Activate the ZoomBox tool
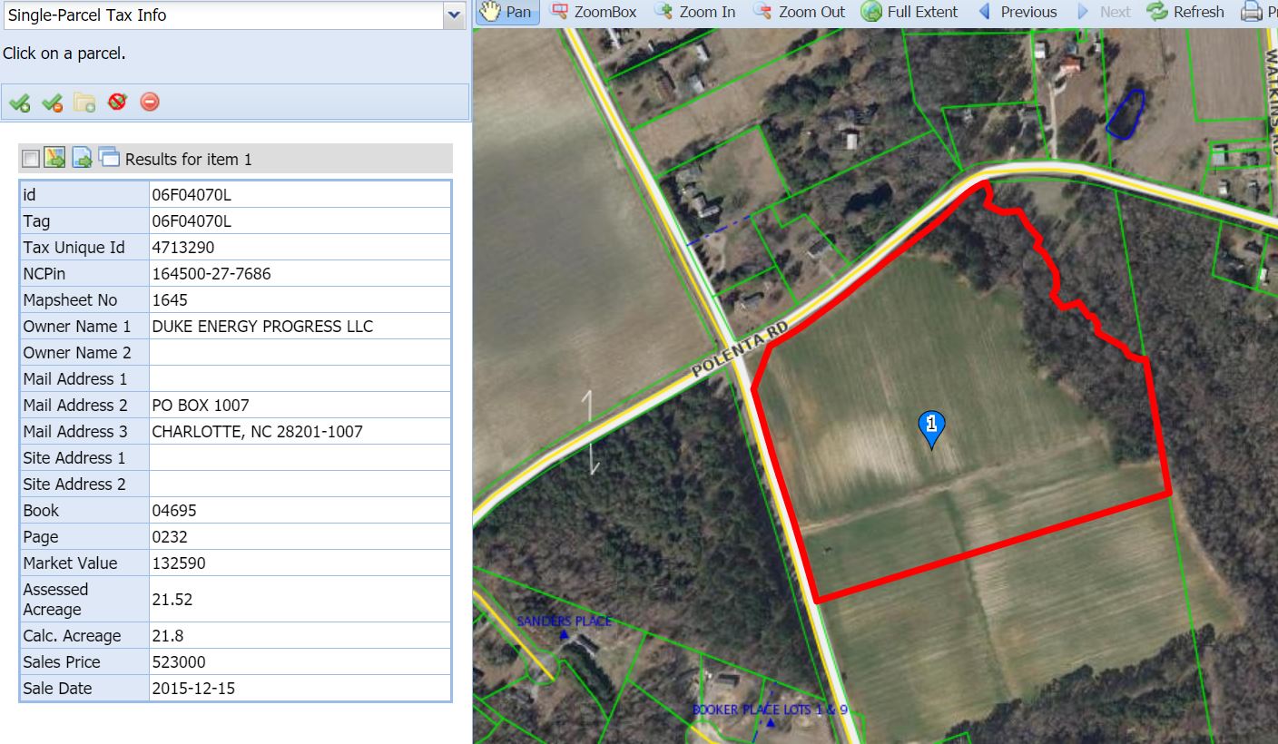This screenshot has width=1278, height=744. tap(595, 12)
